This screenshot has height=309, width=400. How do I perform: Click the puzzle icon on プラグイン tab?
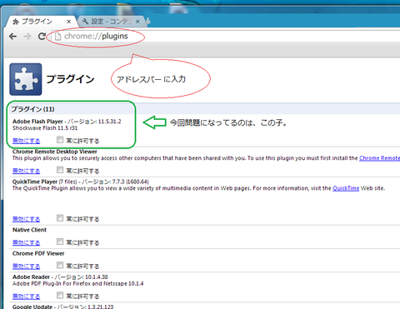tap(16, 22)
